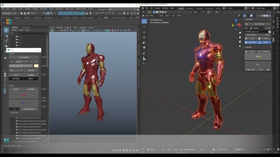This screenshot has width=280, height=157.
Task: Click Maya's save scene toolbar icon
Action: 28,13
